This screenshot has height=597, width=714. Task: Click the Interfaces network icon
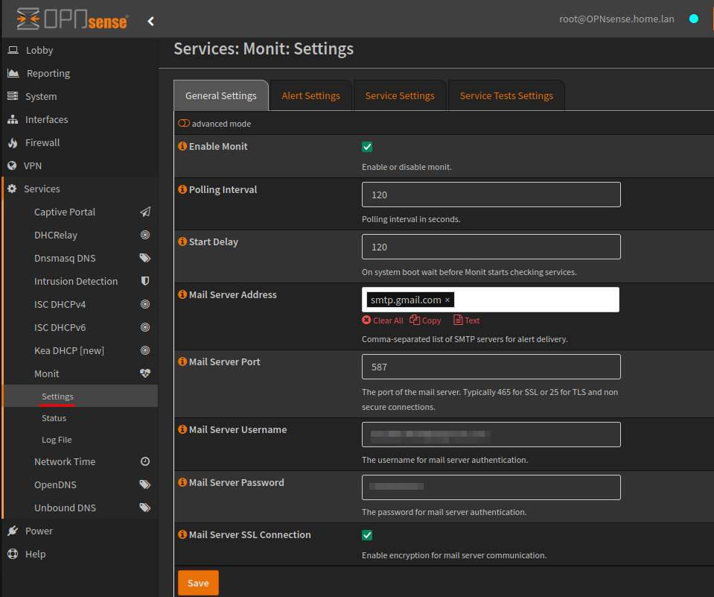coord(13,119)
